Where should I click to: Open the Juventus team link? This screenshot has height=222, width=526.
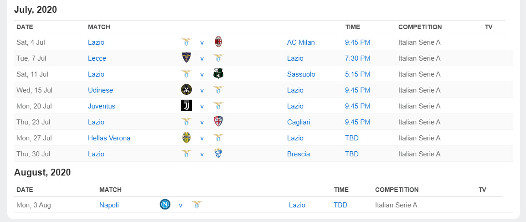[102, 106]
